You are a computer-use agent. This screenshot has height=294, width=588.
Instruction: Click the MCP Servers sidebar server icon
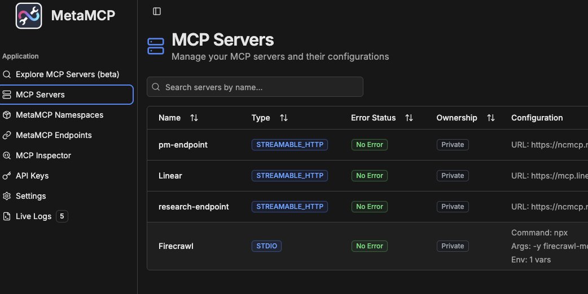7,95
